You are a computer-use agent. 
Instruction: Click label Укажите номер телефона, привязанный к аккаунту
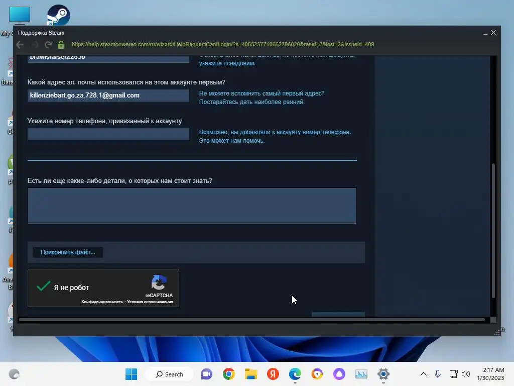pyautogui.click(x=104, y=121)
